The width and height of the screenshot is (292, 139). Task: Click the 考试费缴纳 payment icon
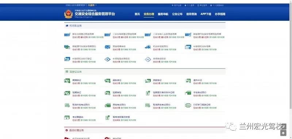click(x=67, y=118)
